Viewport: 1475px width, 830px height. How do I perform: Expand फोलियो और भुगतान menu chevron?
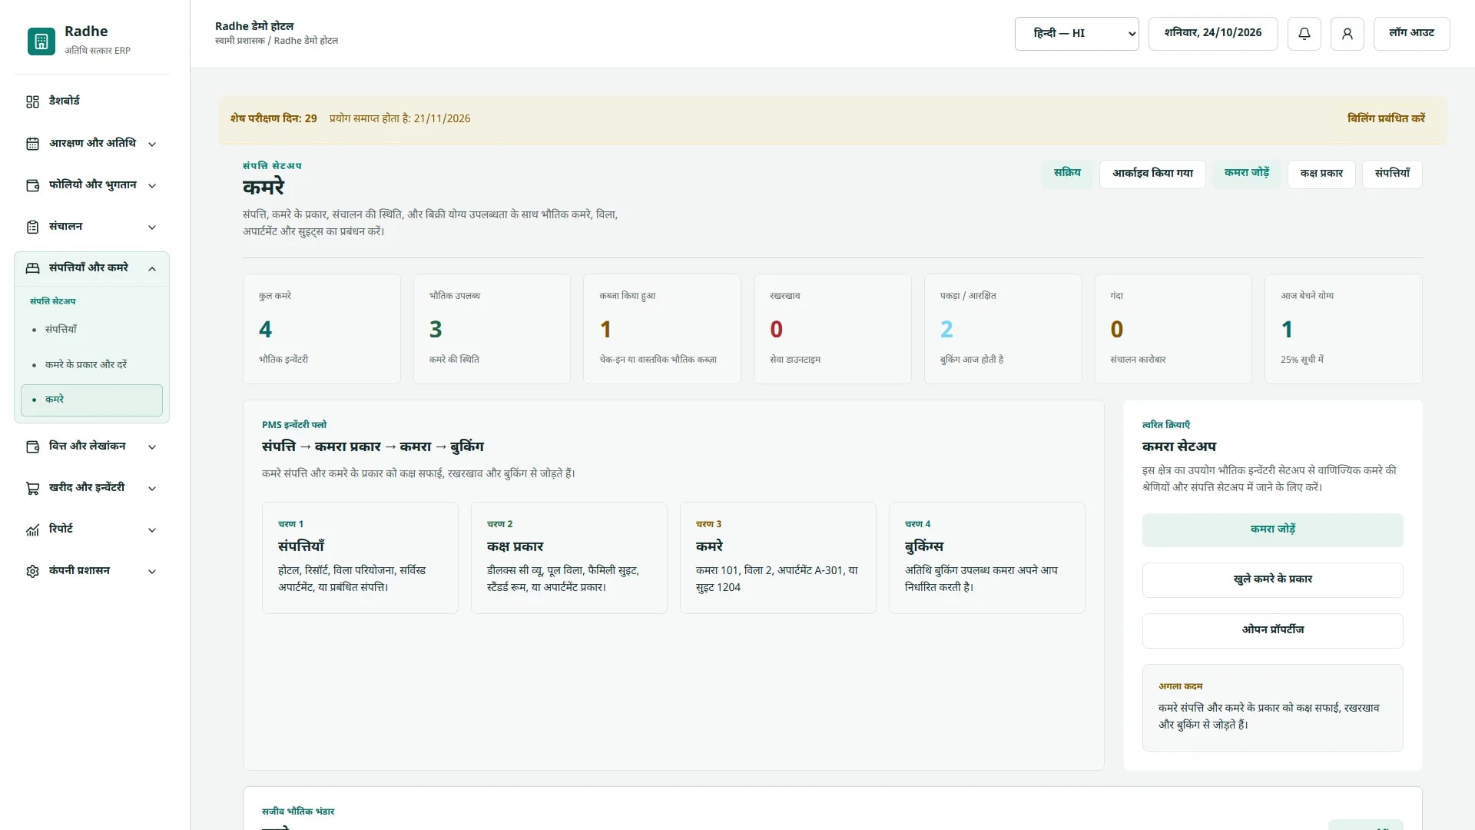152,185
